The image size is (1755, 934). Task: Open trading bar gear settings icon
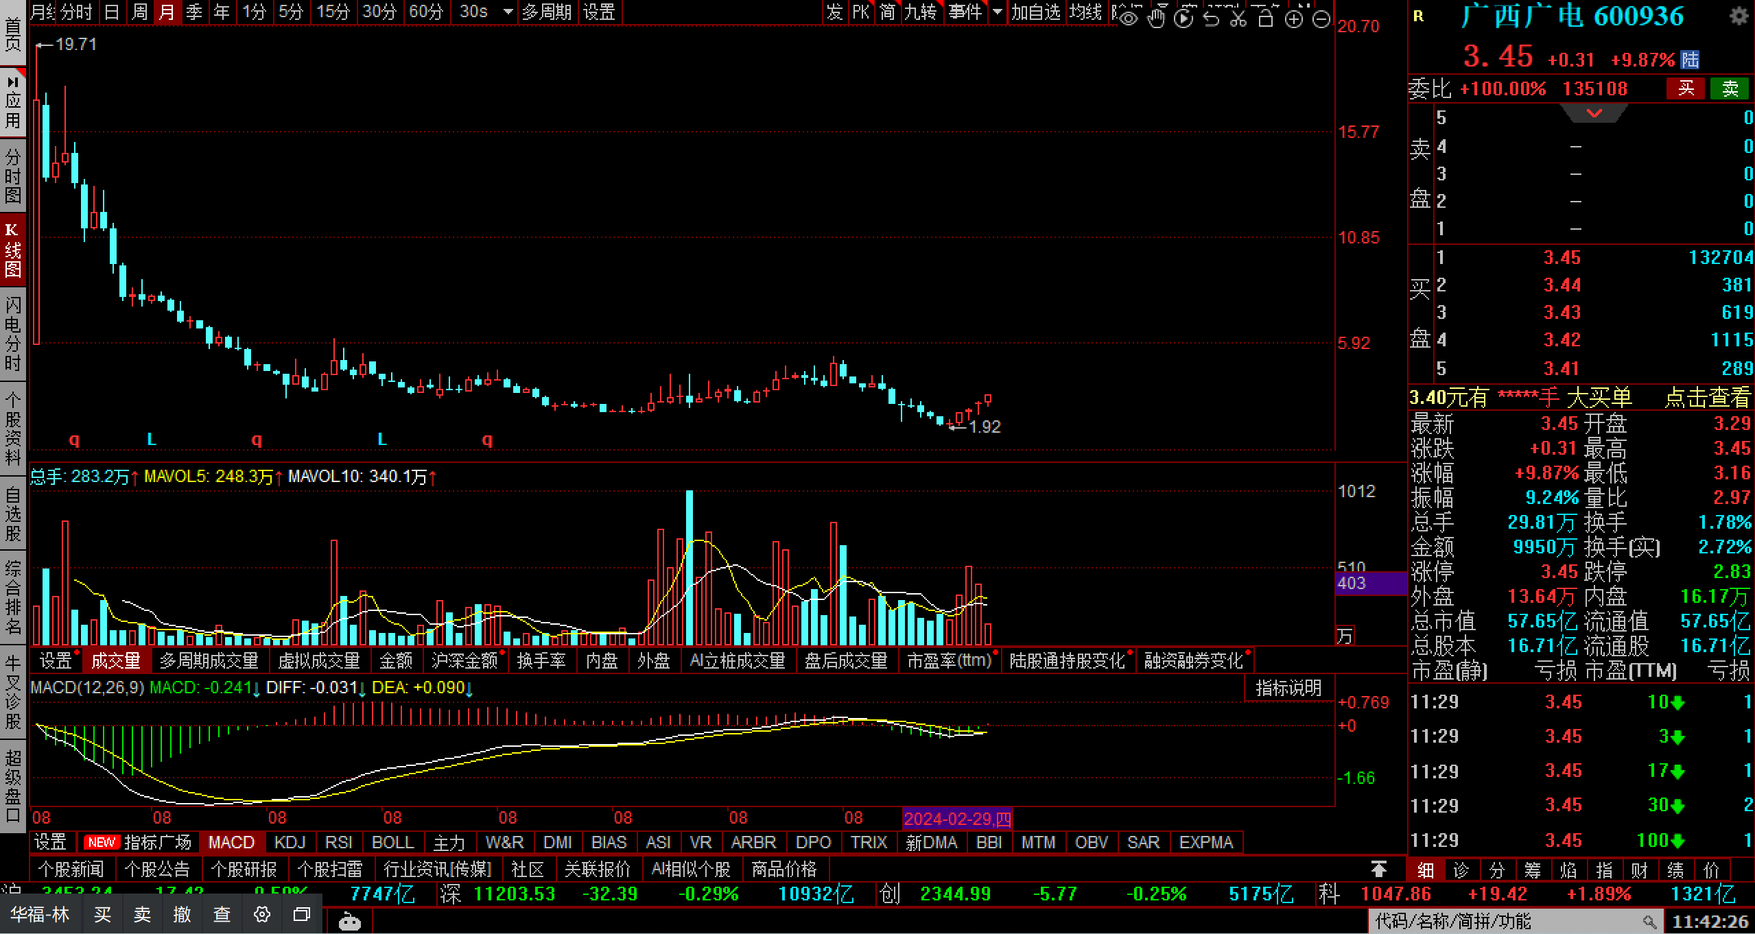262,915
